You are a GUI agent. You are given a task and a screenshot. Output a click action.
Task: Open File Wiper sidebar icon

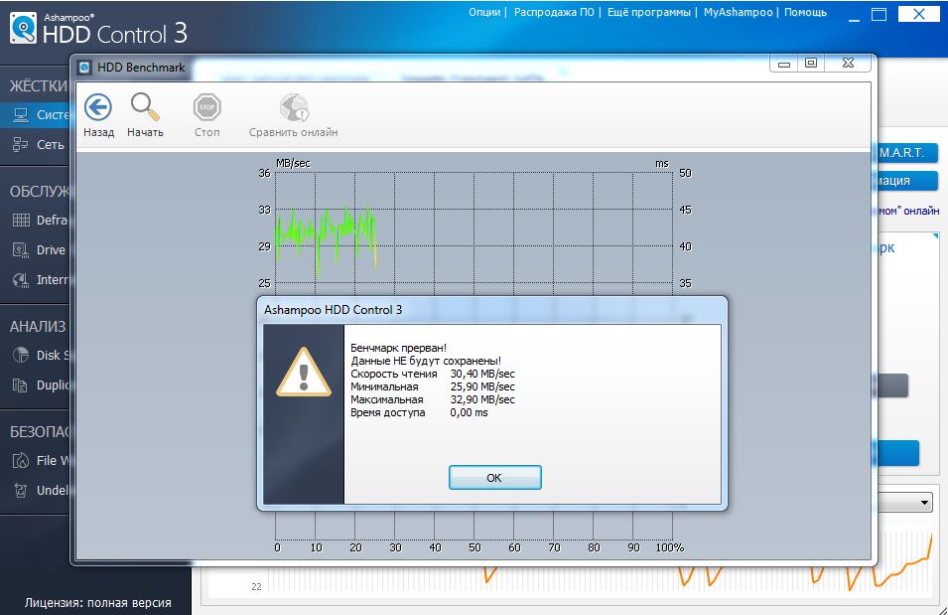pos(21,460)
